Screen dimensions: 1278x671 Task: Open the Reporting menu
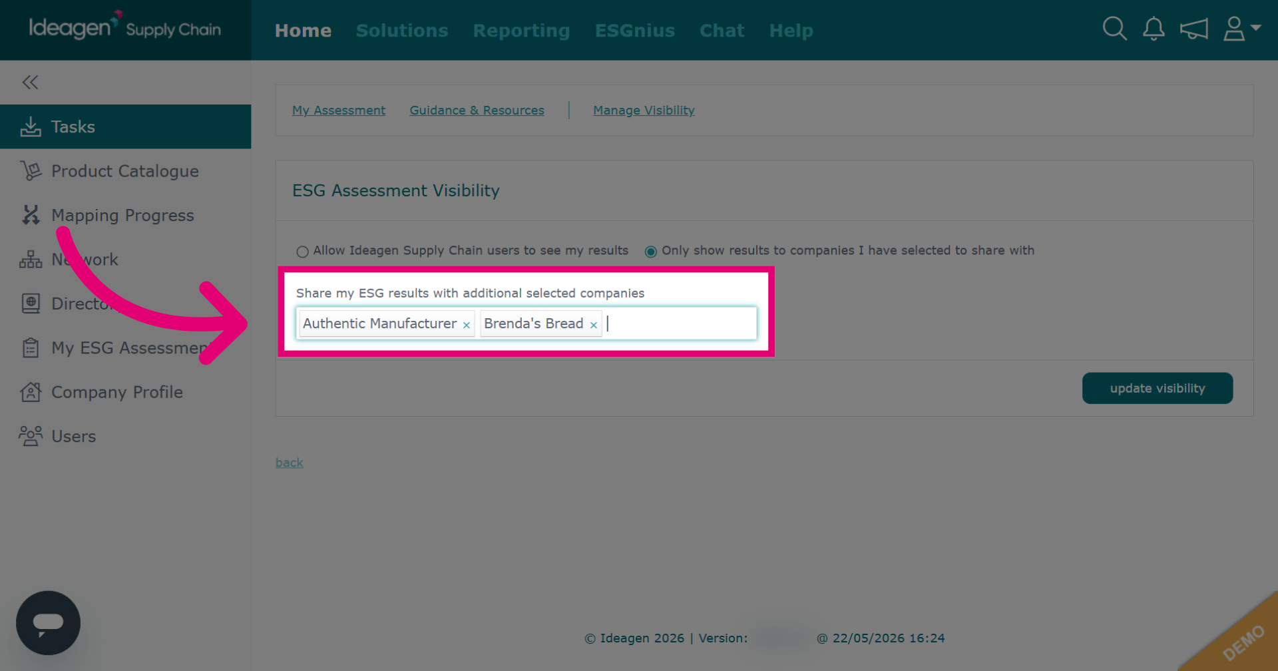click(522, 31)
